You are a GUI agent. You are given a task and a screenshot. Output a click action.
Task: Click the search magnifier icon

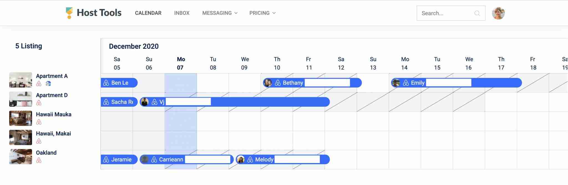point(478,13)
